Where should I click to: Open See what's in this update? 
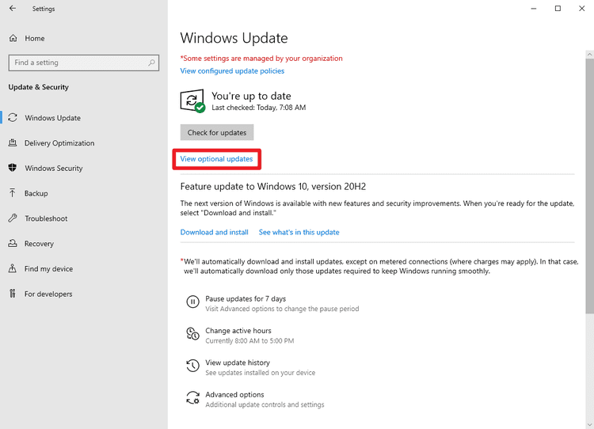tap(299, 232)
